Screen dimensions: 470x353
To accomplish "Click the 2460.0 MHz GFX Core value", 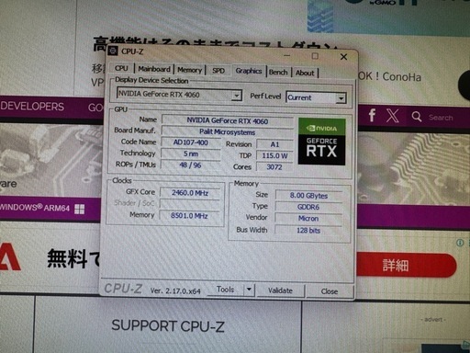I will coord(190,193).
